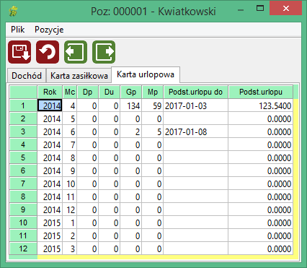Click the date 2017-01-03 cell
Image resolution: width=307 pixels, height=268 pixels.
click(195, 105)
